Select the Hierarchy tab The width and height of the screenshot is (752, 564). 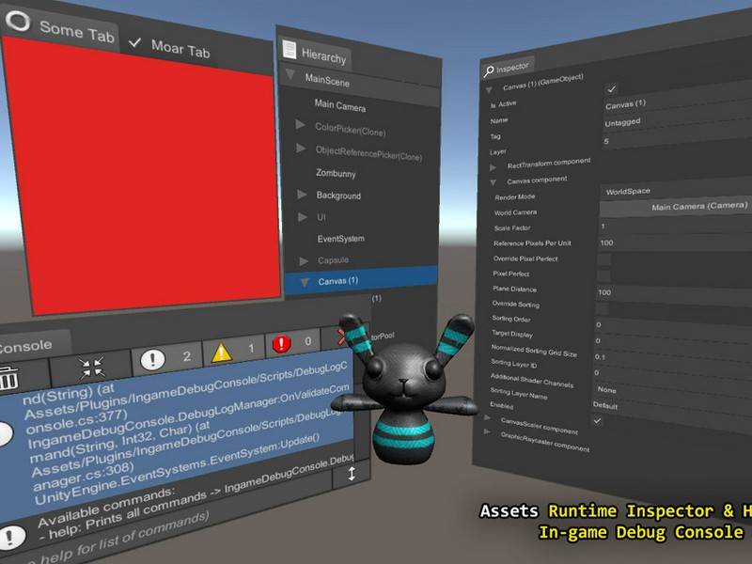pos(315,53)
